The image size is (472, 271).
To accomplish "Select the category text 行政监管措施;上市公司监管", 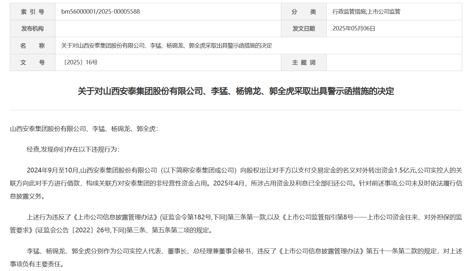I will pyautogui.click(x=367, y=12).
